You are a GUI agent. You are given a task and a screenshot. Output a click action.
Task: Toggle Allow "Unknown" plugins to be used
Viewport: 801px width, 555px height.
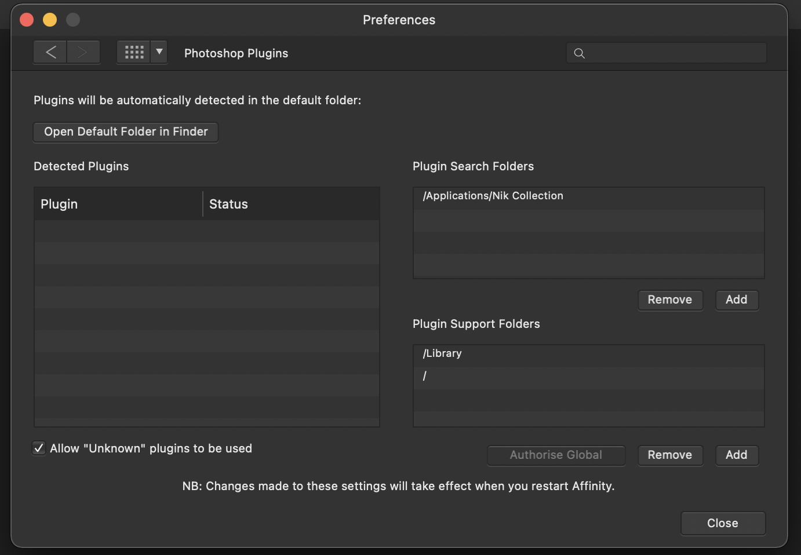[x=39, y=448]
